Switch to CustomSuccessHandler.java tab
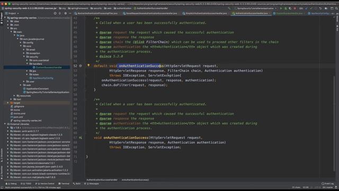Screen dimensions: 339x191 pyautogui.click(x=289, y=13)
